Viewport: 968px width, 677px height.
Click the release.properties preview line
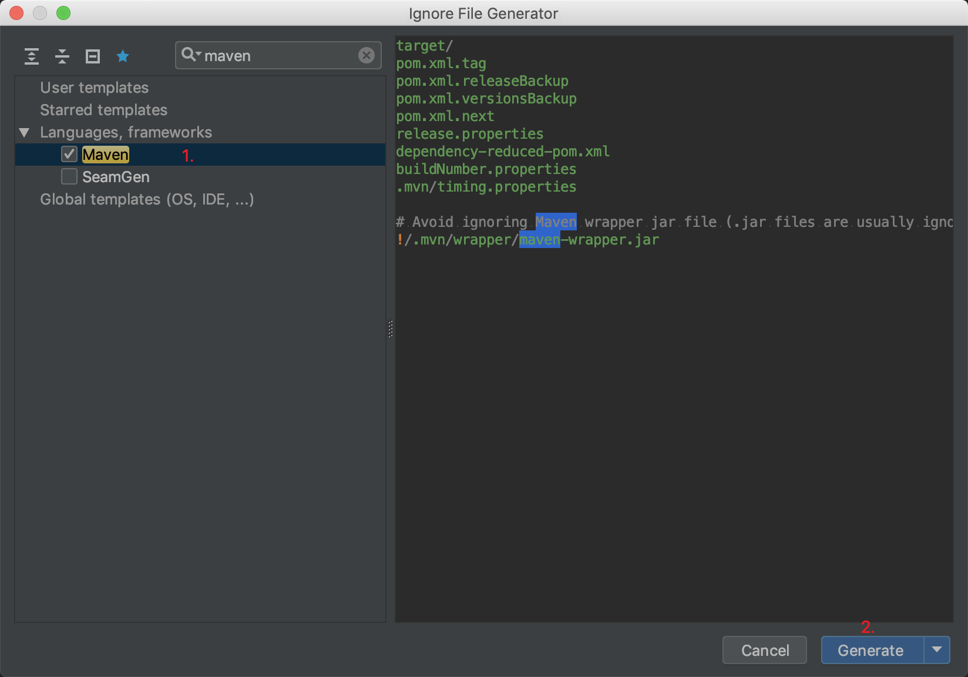click(470, 134)
